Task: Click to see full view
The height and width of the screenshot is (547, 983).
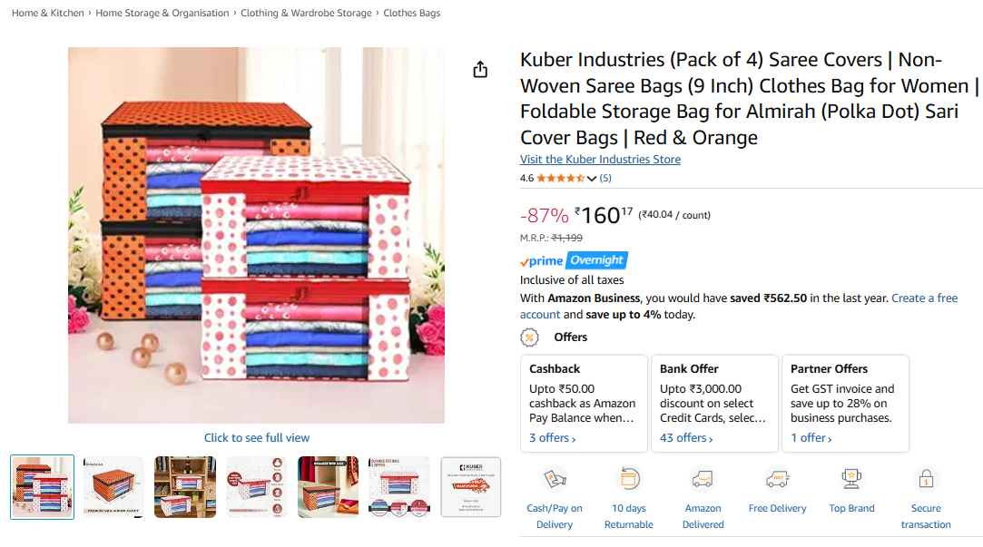Action: 257,438
